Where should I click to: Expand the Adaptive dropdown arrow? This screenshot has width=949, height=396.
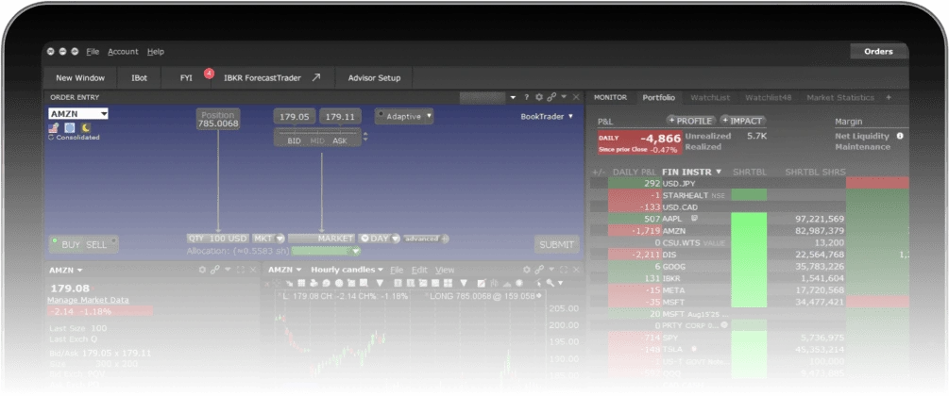pos(429,115)
